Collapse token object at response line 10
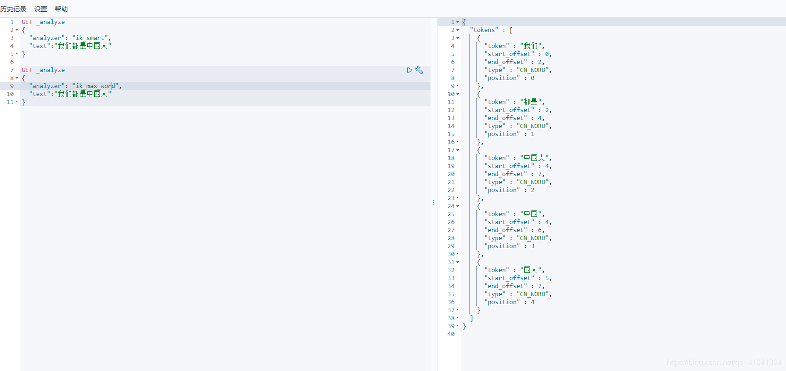The image size is (786, 371). click(x=457, y=94)
